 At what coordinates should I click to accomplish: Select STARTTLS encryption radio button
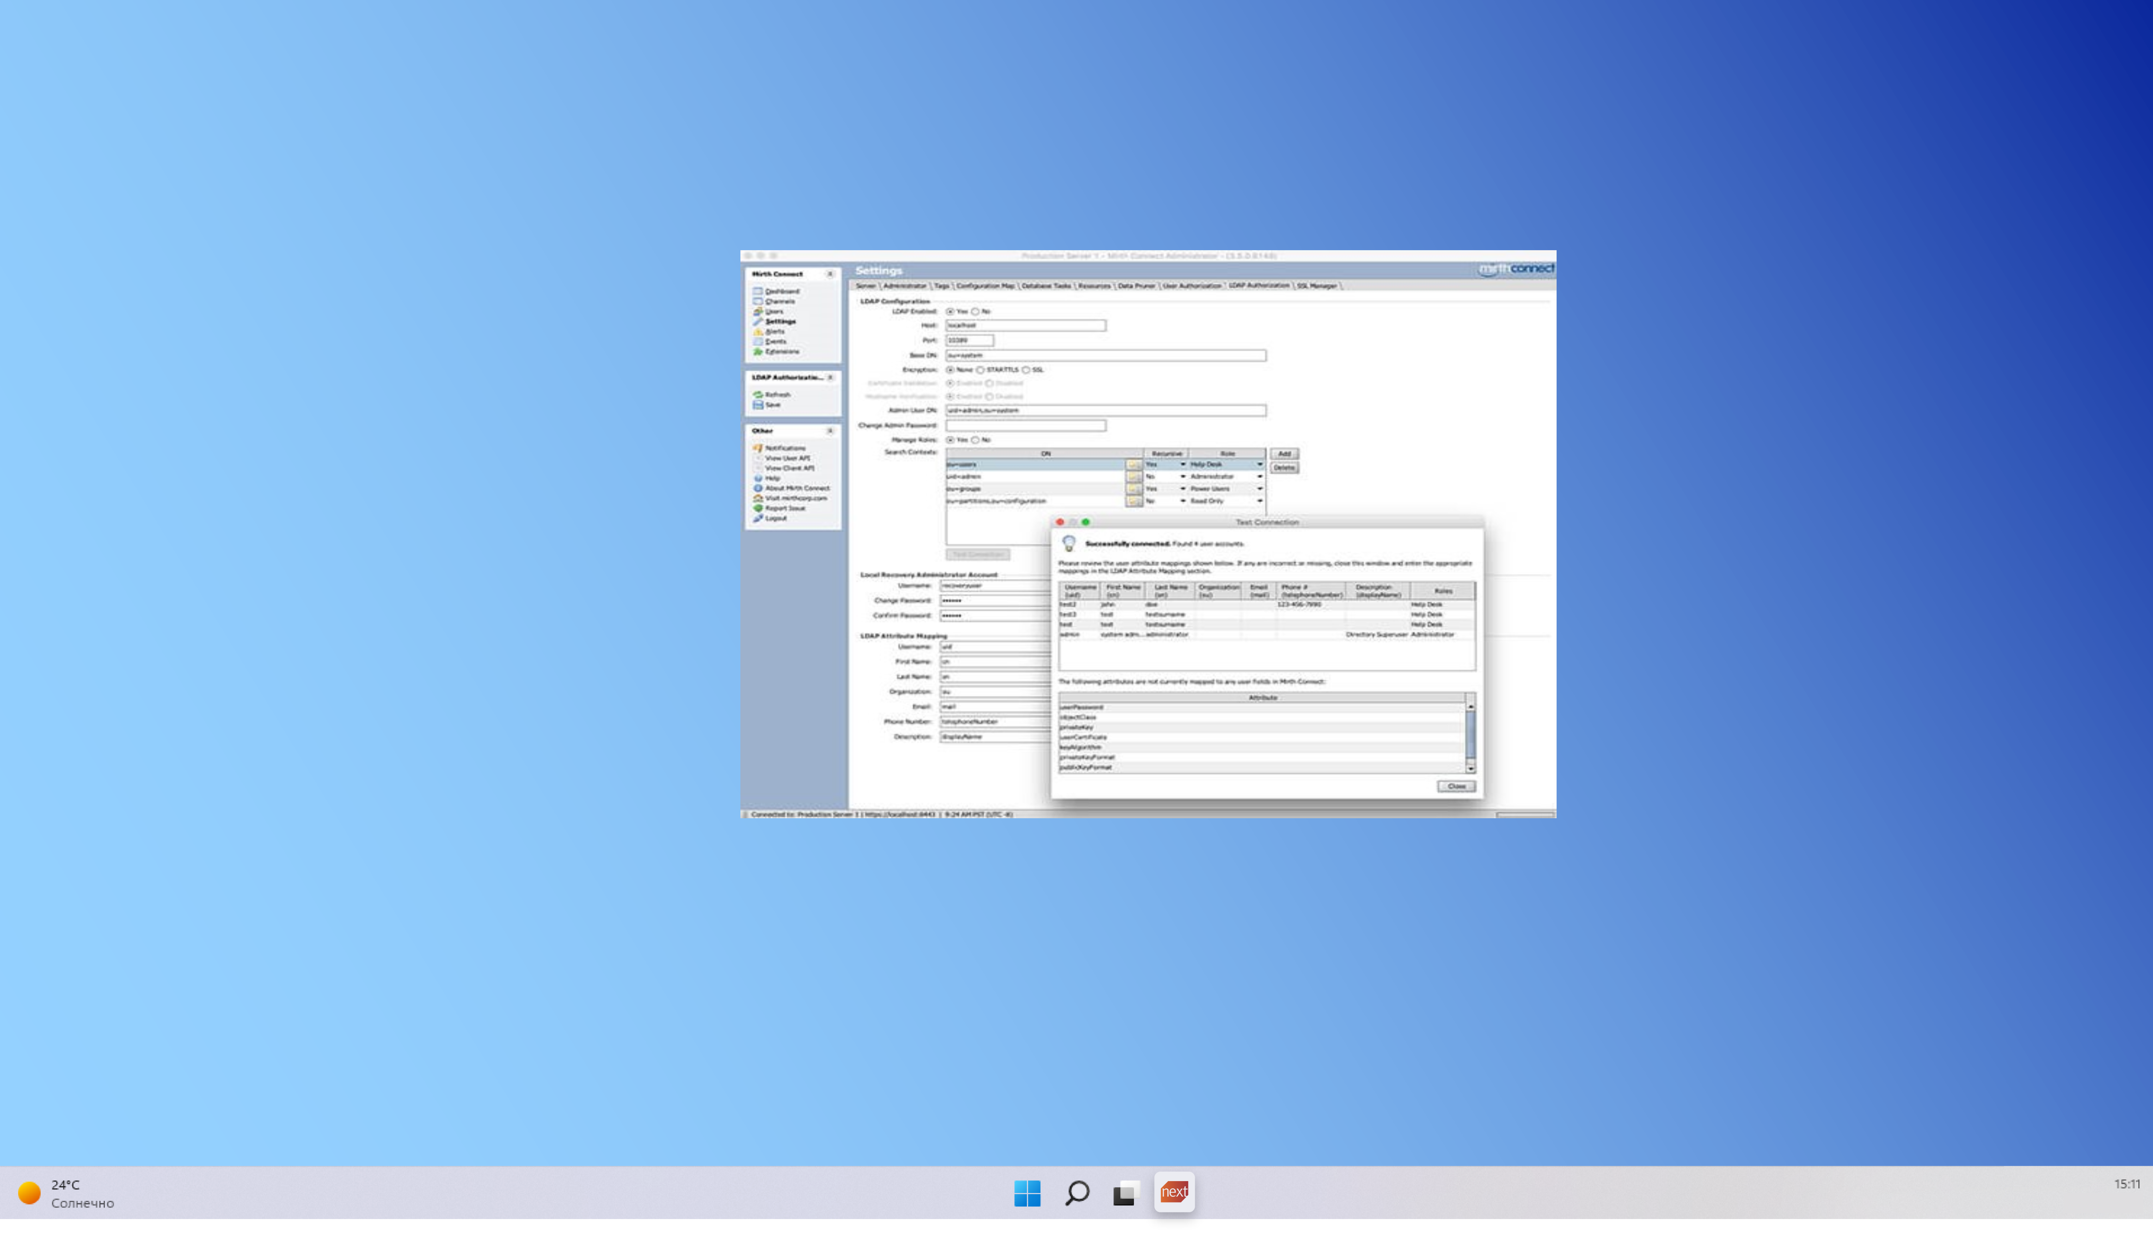pos(980,370)
